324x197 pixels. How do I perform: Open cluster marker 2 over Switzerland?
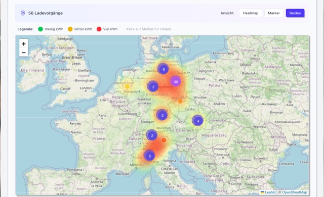pyautogui.click(x=152, y=135)
